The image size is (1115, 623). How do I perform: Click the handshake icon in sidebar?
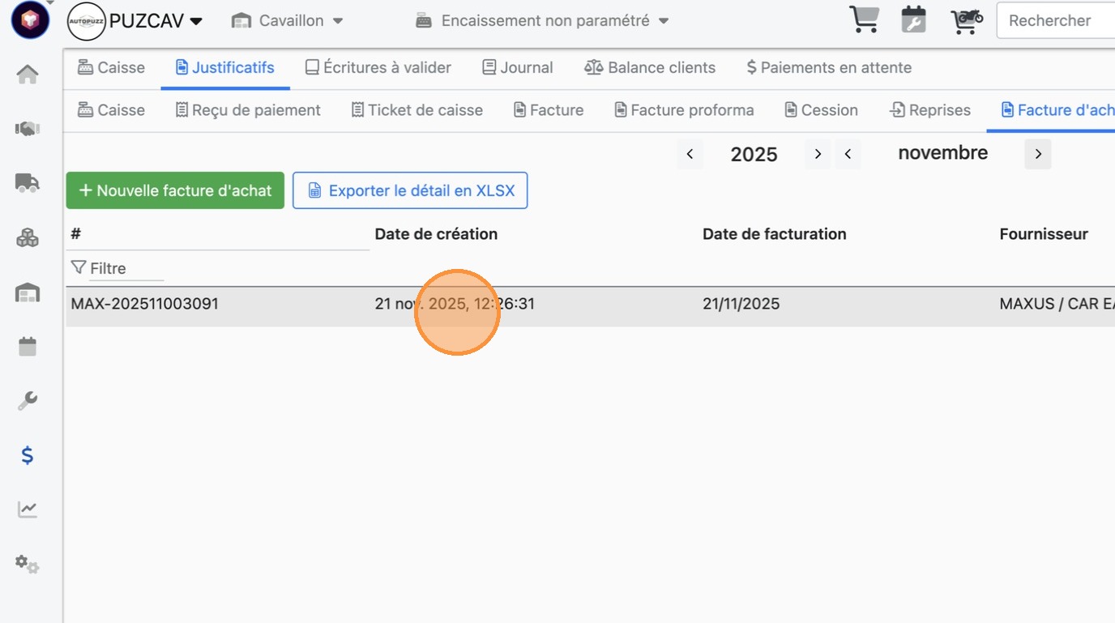pyautogui.click(x=28, y=129)
